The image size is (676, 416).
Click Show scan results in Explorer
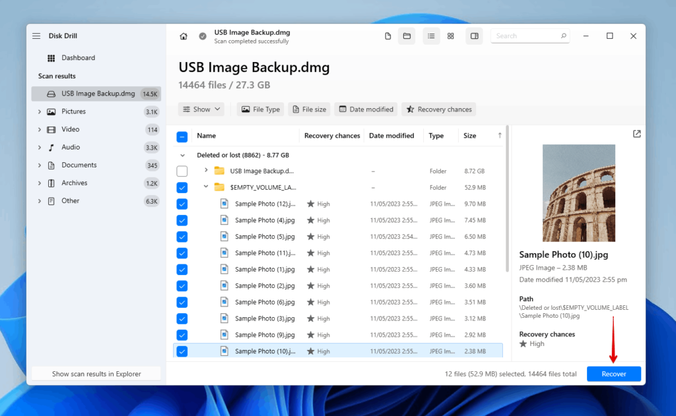click(96, 373)
